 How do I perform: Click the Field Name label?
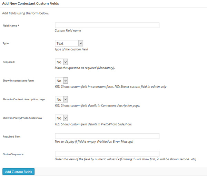(11, 26)
